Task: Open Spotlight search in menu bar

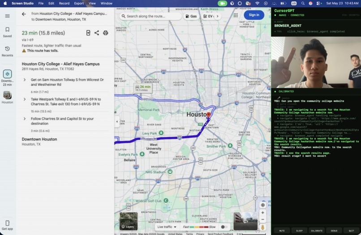Action: click(x=303, y=3)
